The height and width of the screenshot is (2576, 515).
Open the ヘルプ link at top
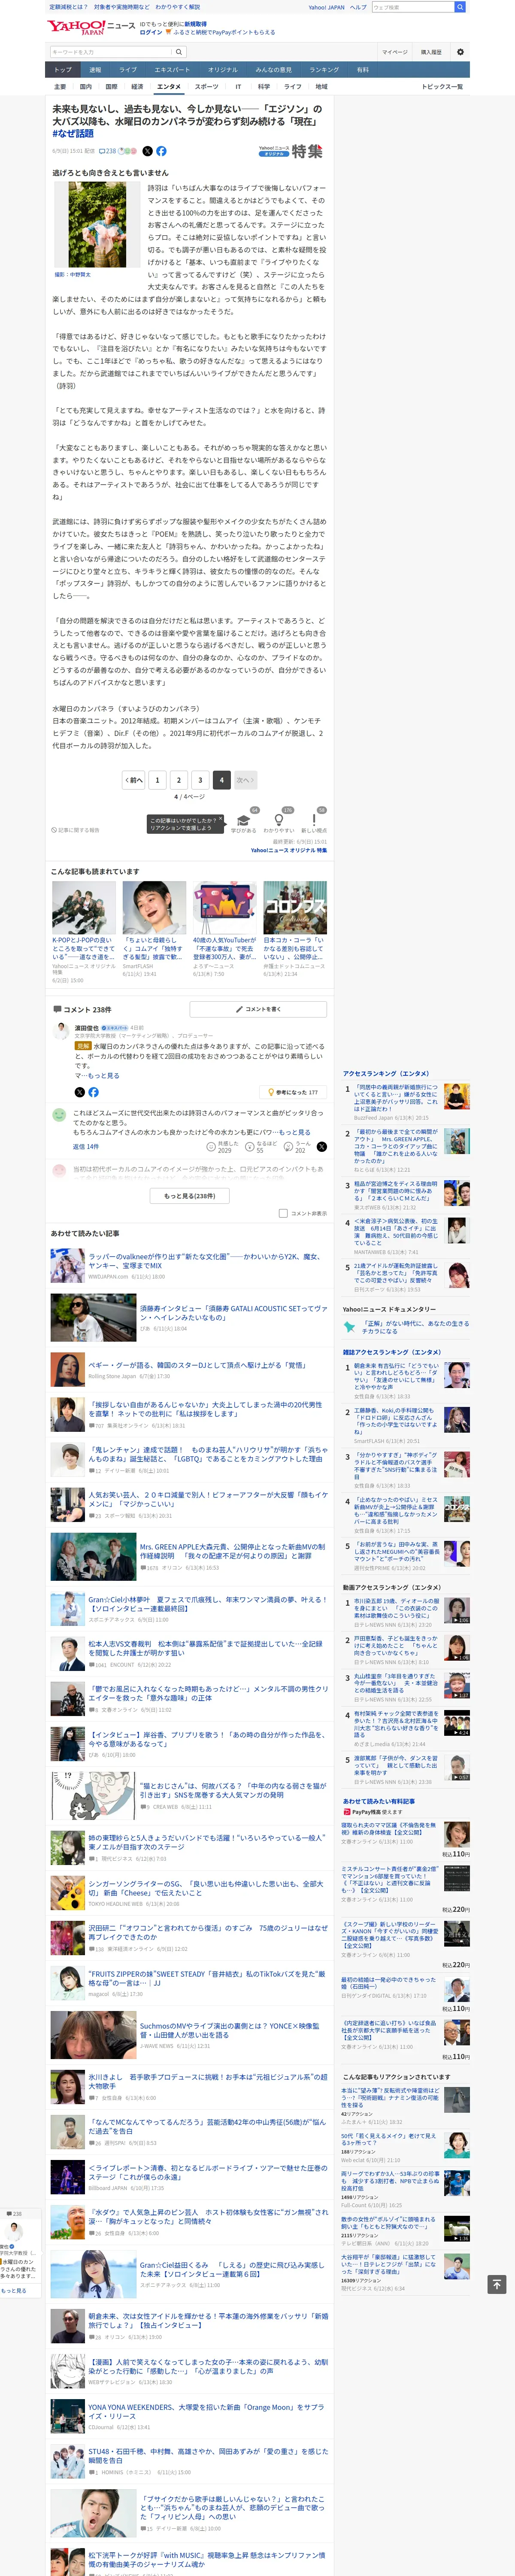[x=358, y=7]
